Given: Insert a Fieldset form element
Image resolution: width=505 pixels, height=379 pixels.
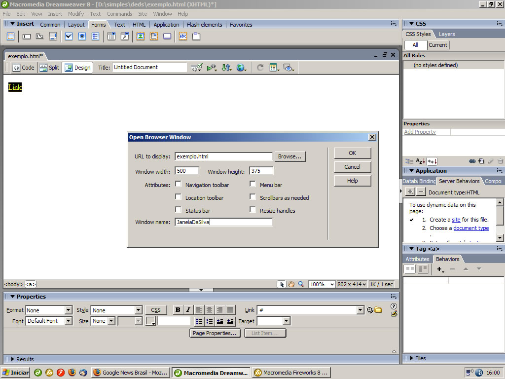Looking at the screenshot, I should 196,37.
